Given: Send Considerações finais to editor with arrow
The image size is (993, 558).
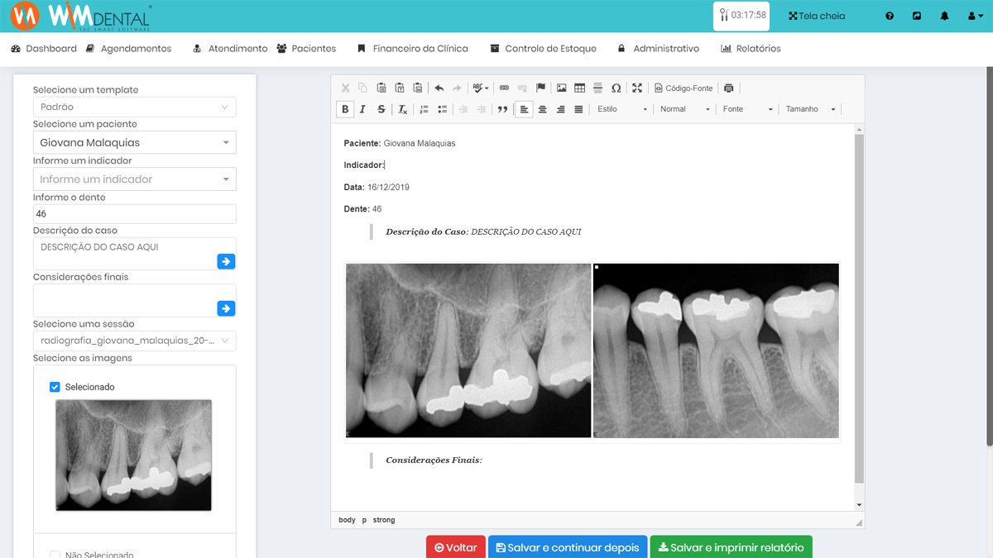Looking at the screenshot, I should click(x=226, y=308).
